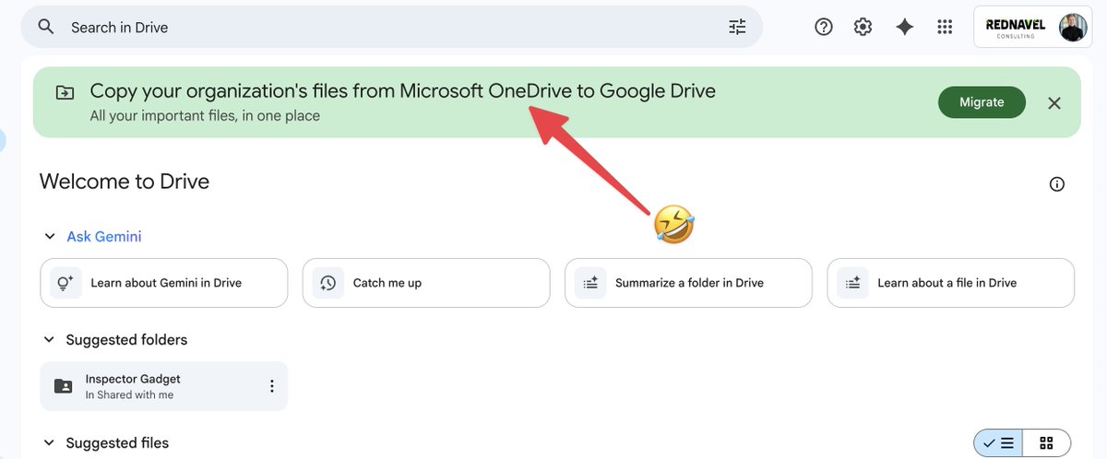Open advanced search filter options
This screenshot has width=1107, height=459.
[737, 27]
